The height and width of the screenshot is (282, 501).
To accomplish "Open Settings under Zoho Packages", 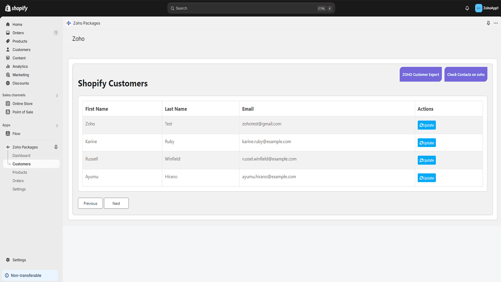I will pyautogui.click(x=19, y=189).
